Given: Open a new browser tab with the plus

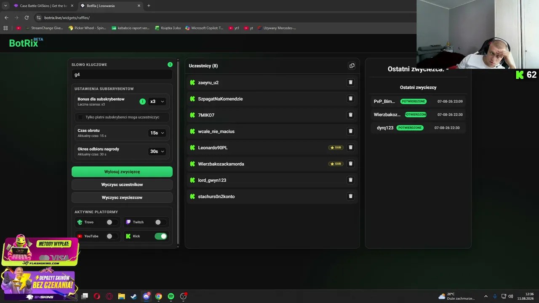Looking at the screenshot, I should (149, 6).
